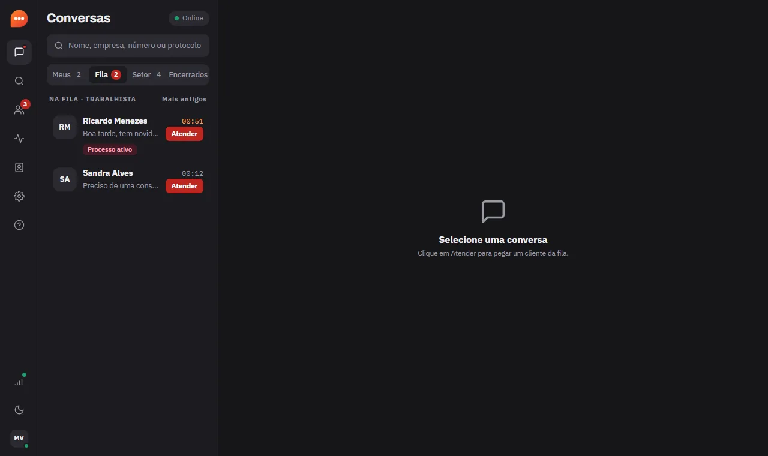Switch to the Fila tab
The image size is (768, 456).
point(108,75)
